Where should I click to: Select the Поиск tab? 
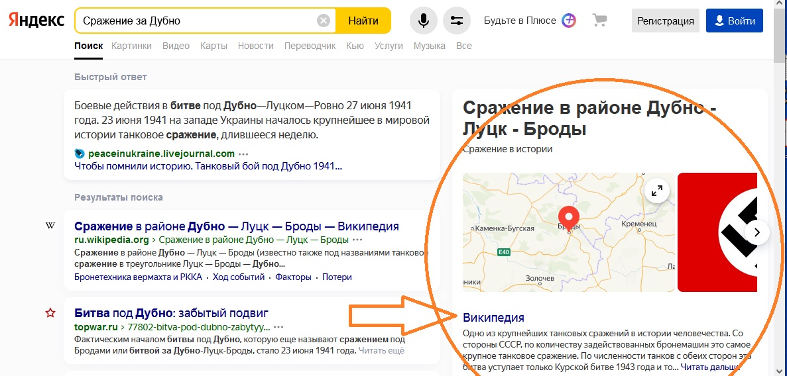[x=88, y=46]
